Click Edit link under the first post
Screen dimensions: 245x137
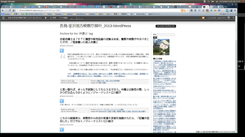pos(73,81)
